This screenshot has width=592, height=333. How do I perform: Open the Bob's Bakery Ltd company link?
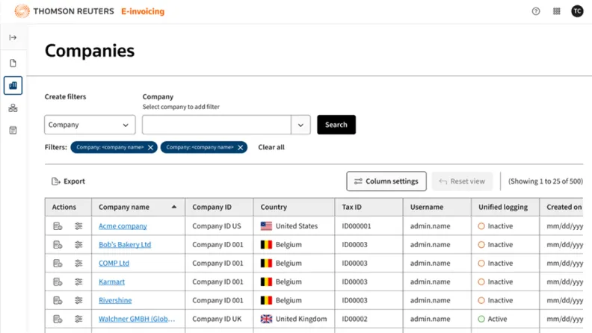coord(125,245)
